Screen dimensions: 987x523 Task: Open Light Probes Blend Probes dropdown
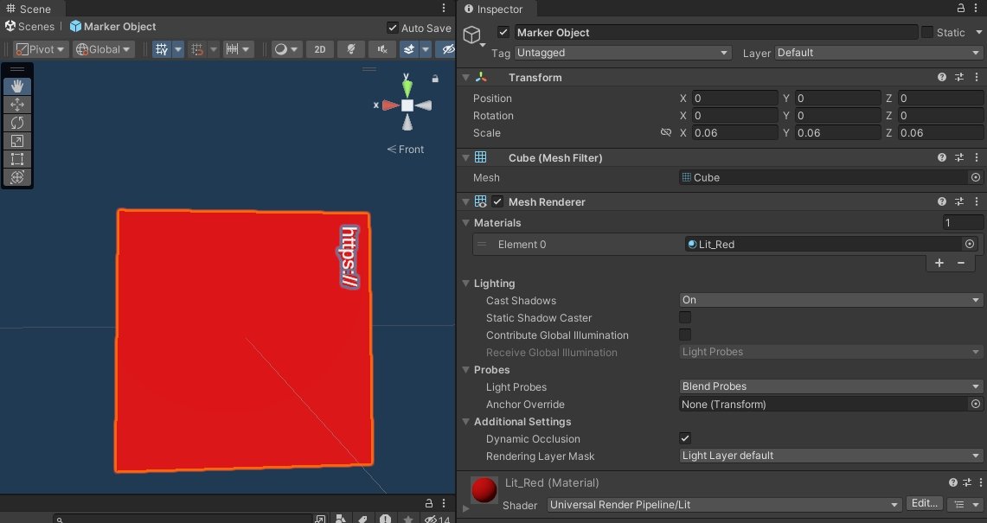pos(831,386)
